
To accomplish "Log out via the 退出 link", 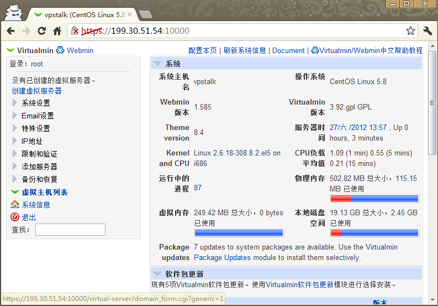I will click(x=29, y=217).
